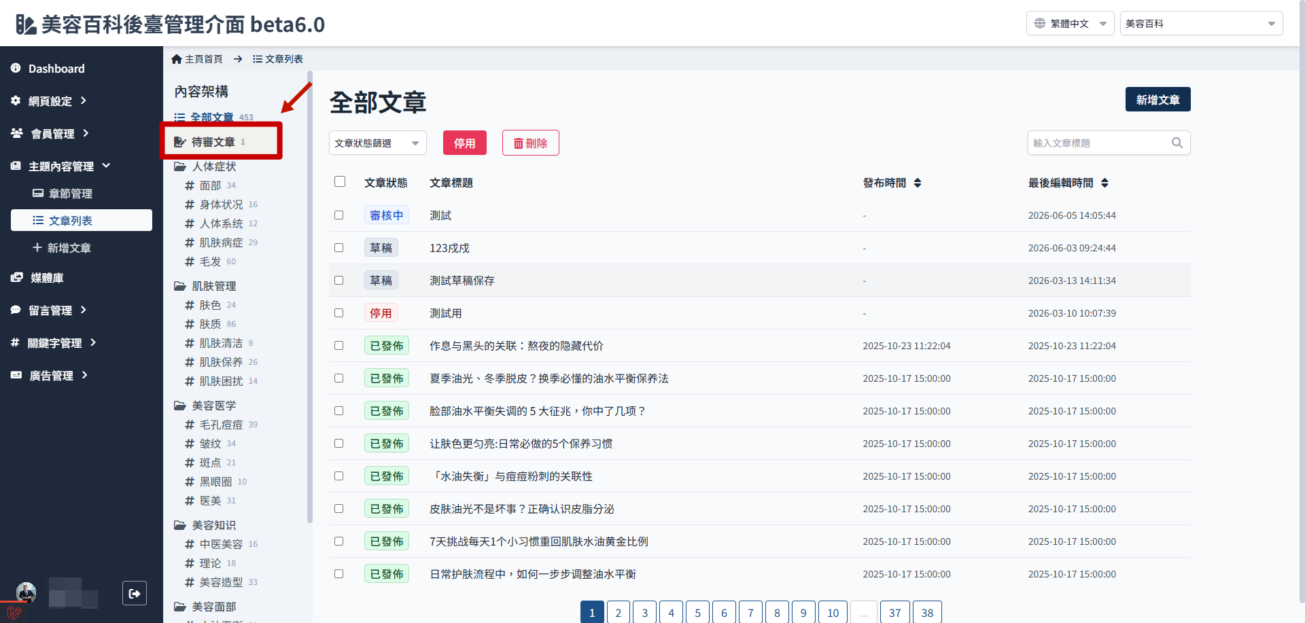
Task: Expand the 關鍵字管理 sidebar menu
Action: (x=93, y=342)
